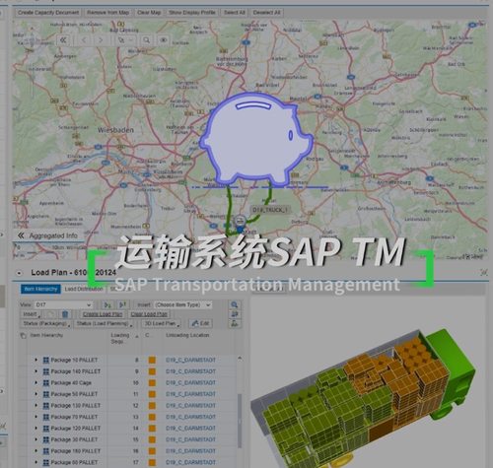Click the Deselect All button
The width and height of the screenshot is (493, 468).
[x=266, y=13]
